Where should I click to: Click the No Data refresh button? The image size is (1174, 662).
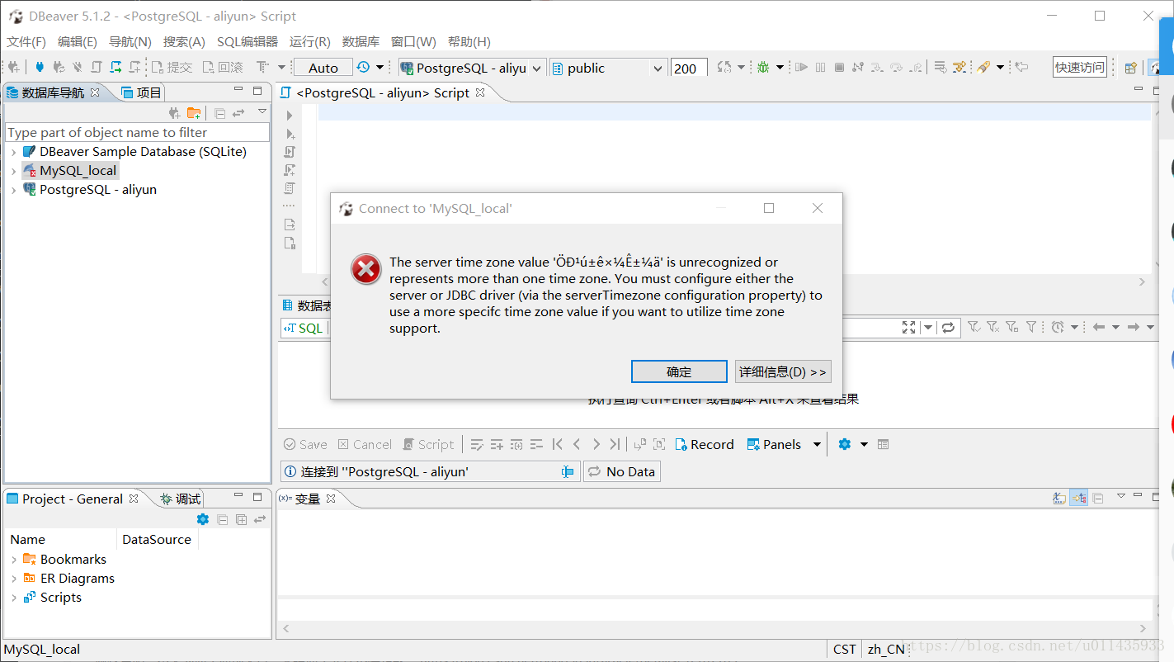[x=622, y=471]
